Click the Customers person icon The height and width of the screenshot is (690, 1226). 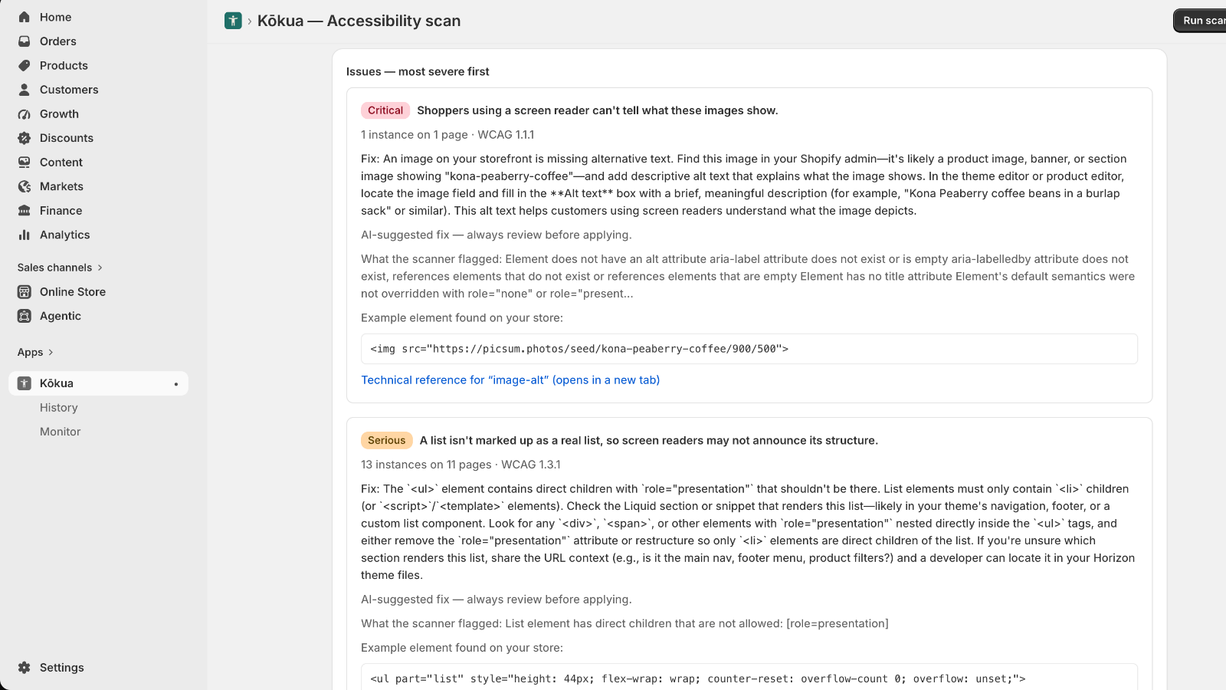click(25, 90)
